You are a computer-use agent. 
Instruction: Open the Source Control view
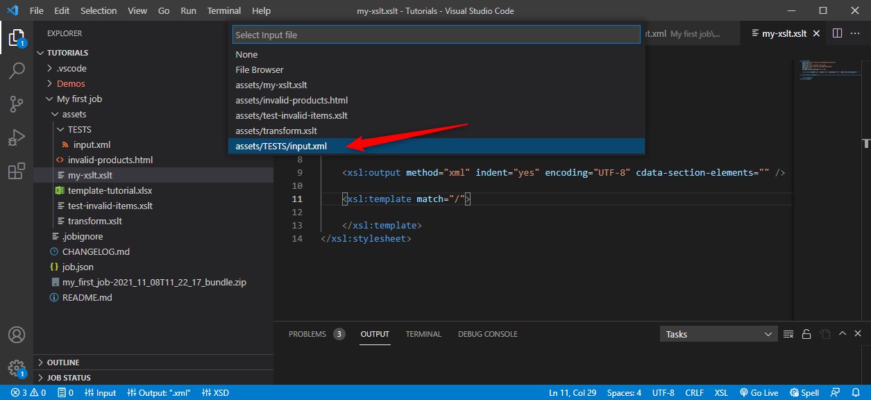[17, 104]
